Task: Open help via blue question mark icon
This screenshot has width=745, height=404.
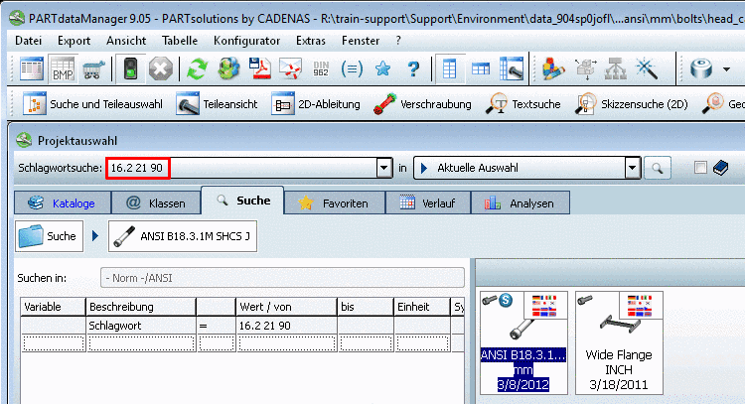Action: [x=414, y=69]
